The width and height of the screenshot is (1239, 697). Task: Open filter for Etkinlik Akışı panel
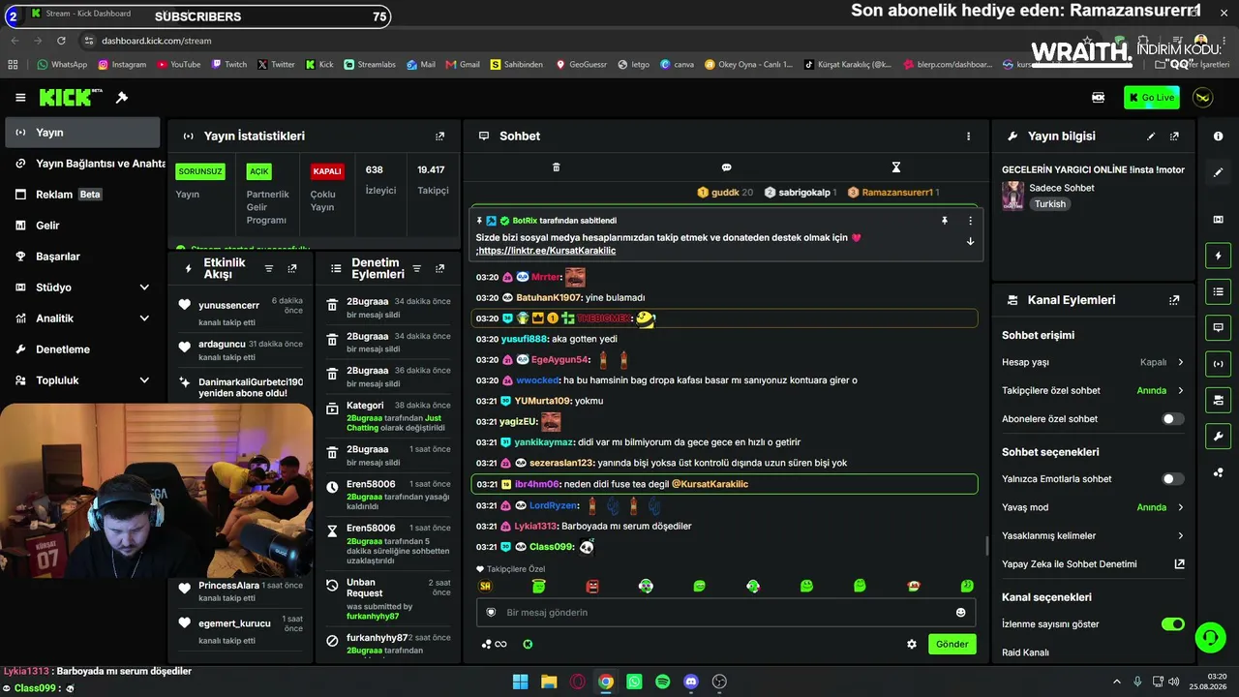tap(269, 269)
